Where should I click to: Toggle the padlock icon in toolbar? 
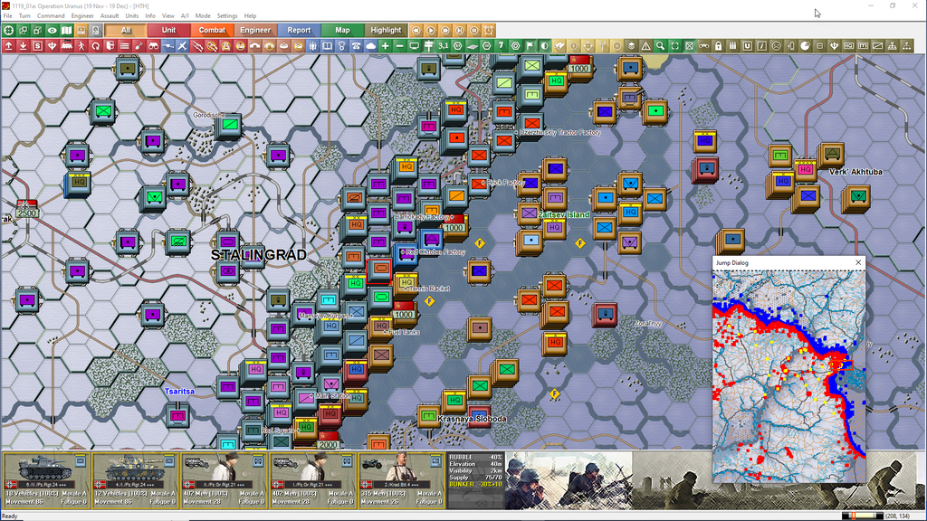[x=718, y=45]
